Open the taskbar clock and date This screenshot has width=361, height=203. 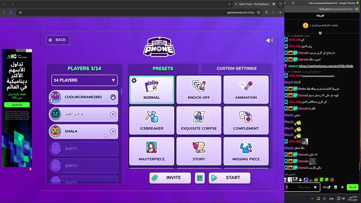(353, 198)
